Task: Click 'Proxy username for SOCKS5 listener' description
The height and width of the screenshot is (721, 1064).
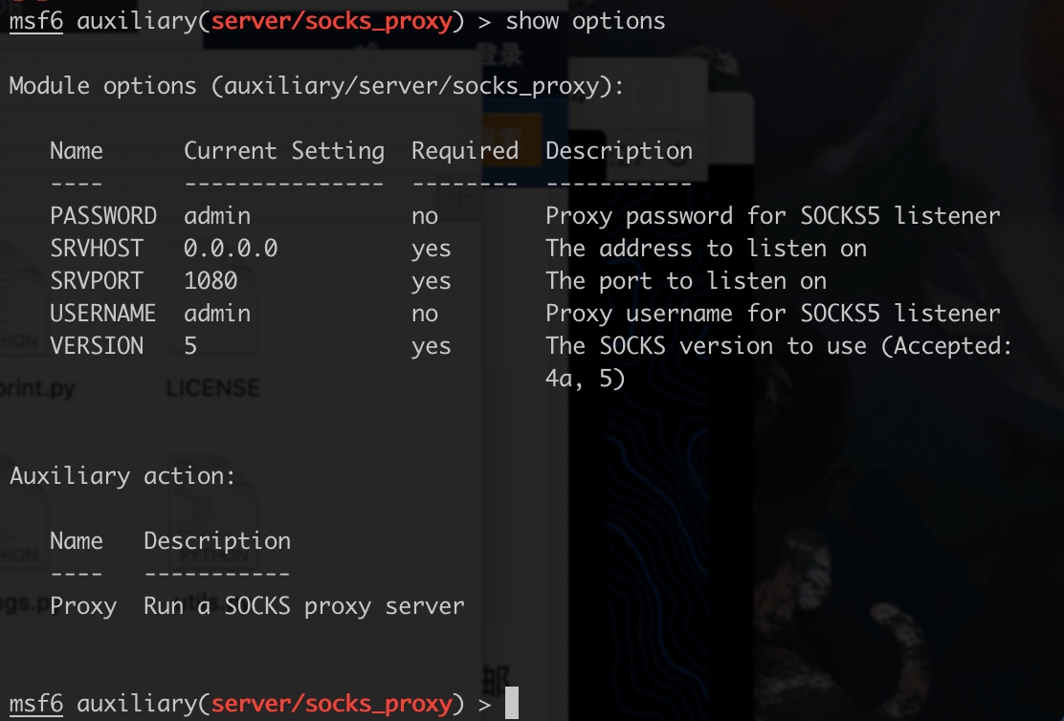Action: coord(773,314)
